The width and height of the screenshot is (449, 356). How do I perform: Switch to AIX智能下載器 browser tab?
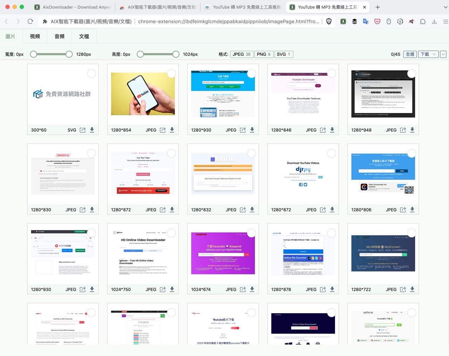click(158, 7)
